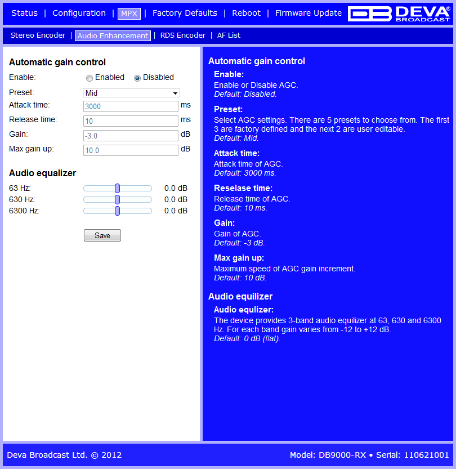
Task: Click 'Deva Broadcast Ltd. © 2012' footer
Action: coord(64,455)
